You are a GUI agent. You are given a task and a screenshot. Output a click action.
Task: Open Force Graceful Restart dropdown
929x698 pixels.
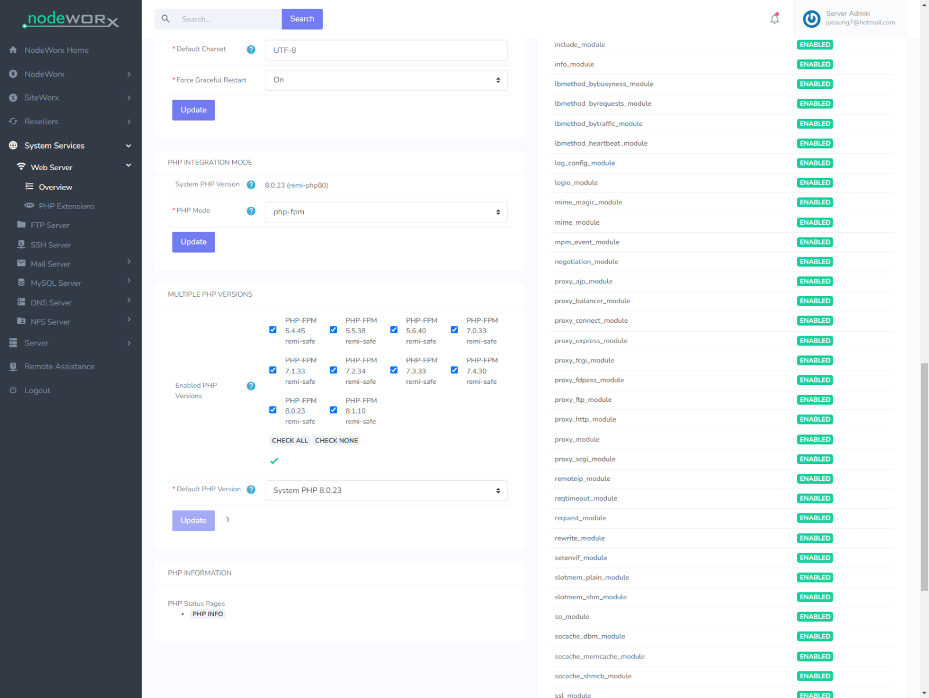tap(386, 80)
